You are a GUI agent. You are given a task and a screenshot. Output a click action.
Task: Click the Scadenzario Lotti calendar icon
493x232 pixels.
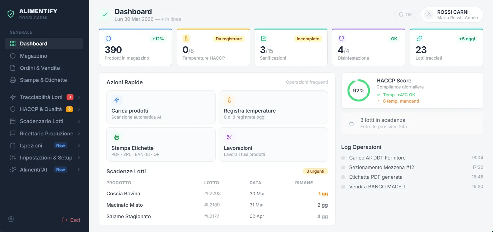[x=13, y=121]
